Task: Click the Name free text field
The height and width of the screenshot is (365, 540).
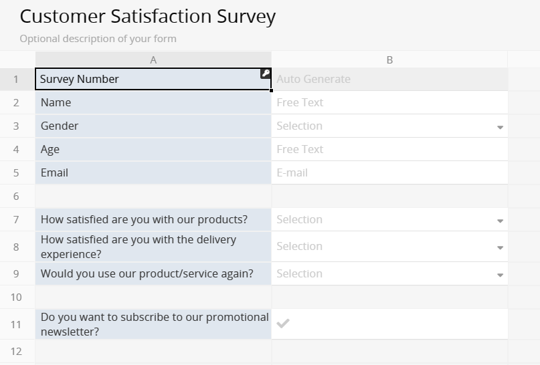Action: [389, 102]
